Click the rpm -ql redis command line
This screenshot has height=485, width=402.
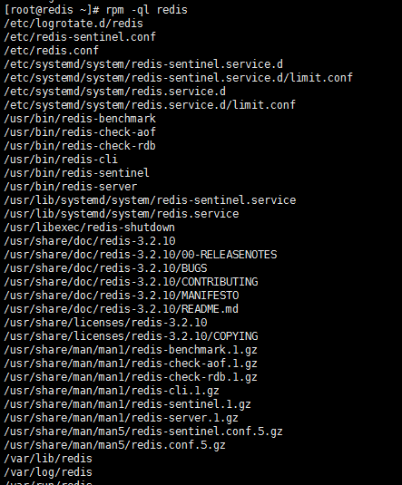click(x=95, y=10)
